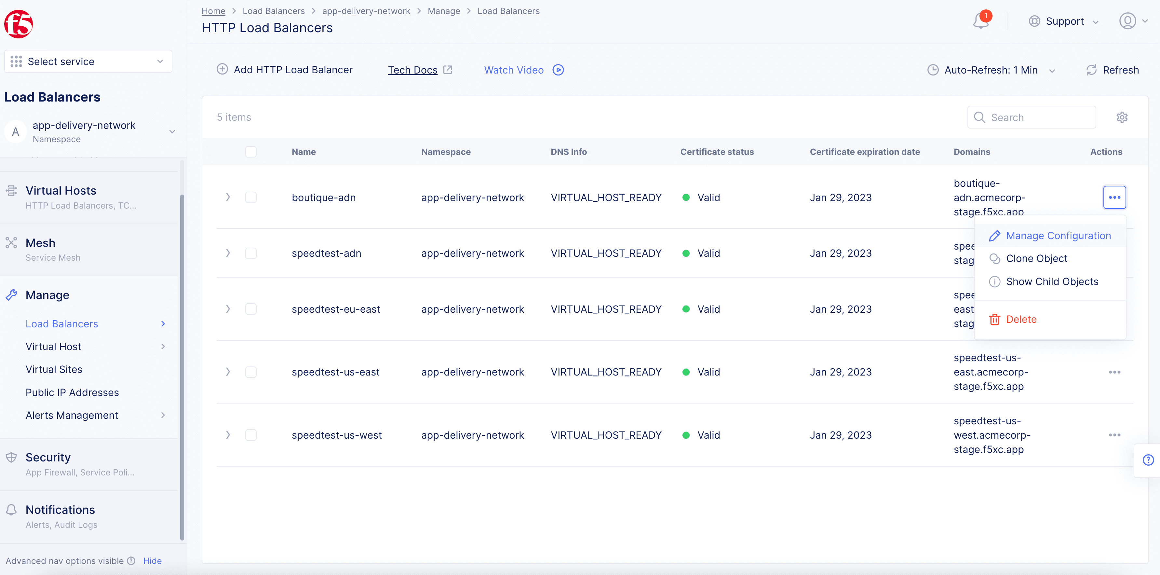This screenshot has width=1160, height=575.
Task: Check the speedtest-eu-east row checkbox
Action: [x=251, y=309]
